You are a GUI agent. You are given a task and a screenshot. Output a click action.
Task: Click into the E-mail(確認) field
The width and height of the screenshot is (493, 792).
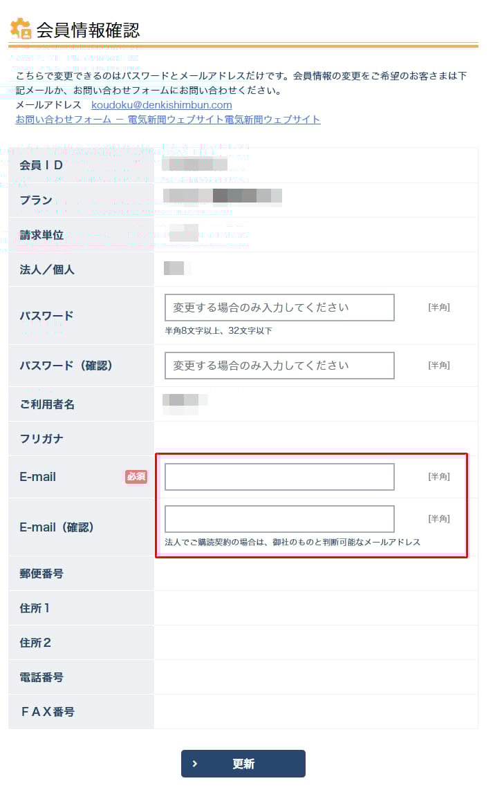pyautogui.click(x=279, y=519)
